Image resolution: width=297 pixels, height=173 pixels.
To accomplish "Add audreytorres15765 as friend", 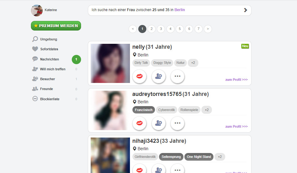I will [158, 123].
